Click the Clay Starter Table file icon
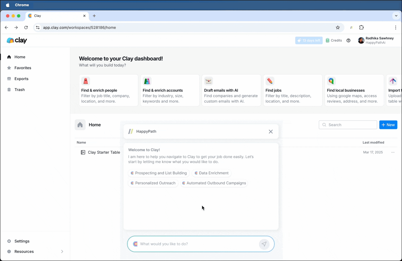This screenshot has height=261, width=402. (83, 152)
